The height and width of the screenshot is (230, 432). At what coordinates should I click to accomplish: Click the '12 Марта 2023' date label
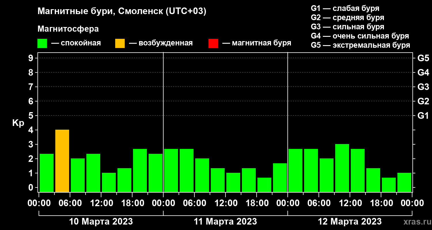pos(350,222)
